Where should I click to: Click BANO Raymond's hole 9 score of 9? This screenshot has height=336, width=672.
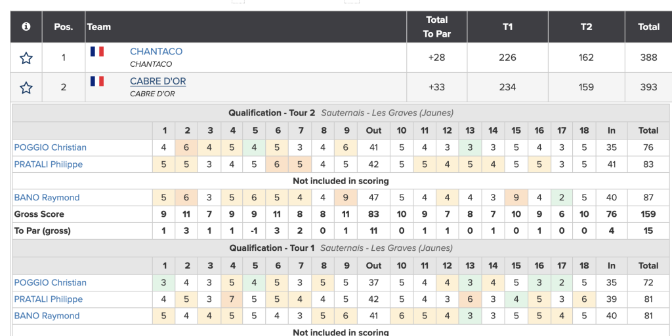point(346,198)
